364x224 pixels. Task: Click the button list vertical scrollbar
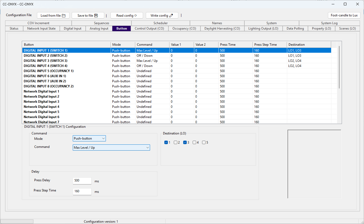click(x=339, y=67)
